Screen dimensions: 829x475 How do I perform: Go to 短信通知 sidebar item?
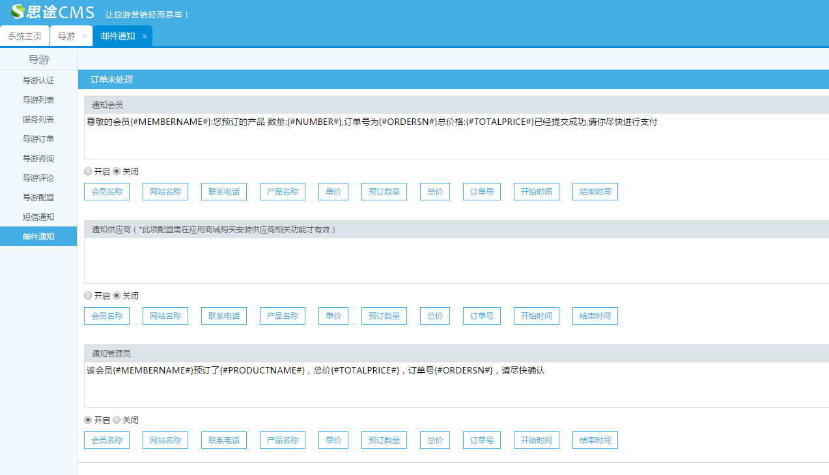38,217
